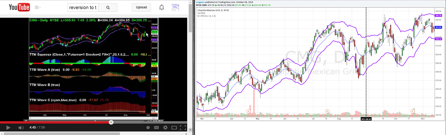
Task: Select the Vol (60) indicator label
Action: point(201,13)
